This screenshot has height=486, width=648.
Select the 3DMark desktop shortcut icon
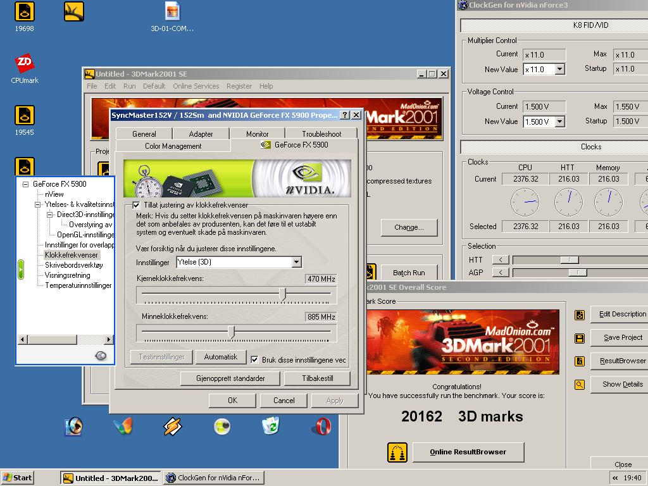[x=74, y=11]
